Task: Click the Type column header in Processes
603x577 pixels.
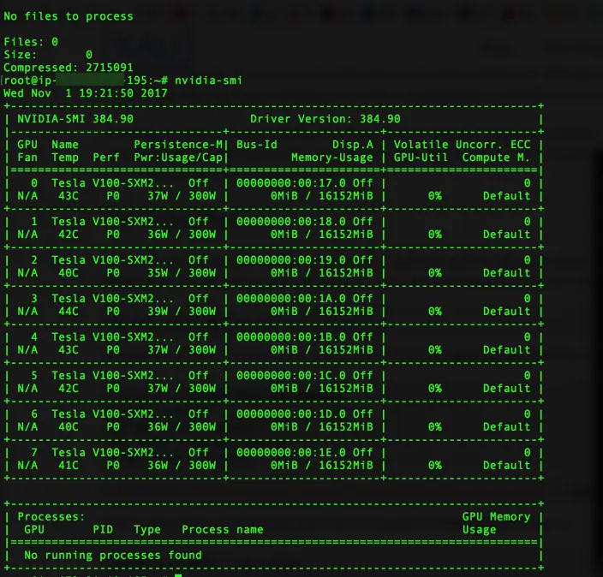Action: [147, 529]
